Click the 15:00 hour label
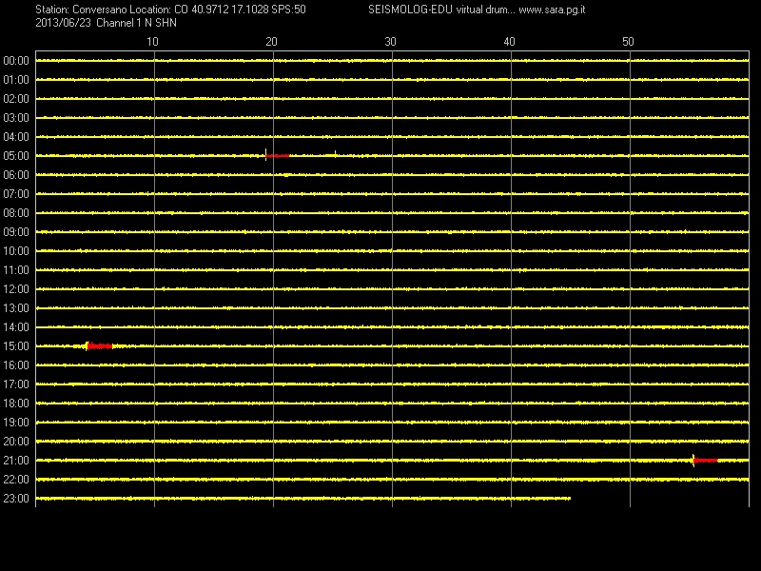Viewport: 761px width, 571px height. [16, 346]
